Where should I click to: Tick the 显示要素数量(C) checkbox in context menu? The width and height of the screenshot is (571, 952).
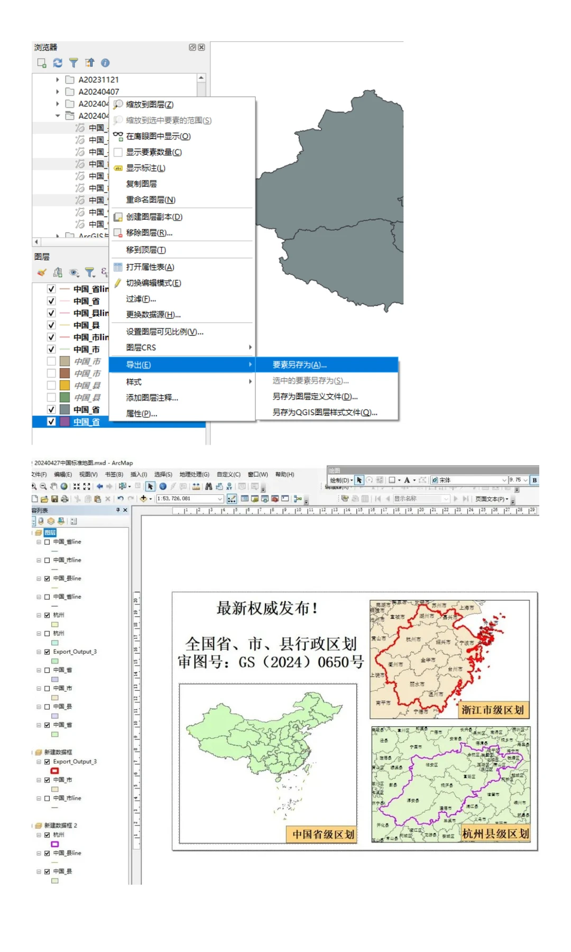pos(118,152)
